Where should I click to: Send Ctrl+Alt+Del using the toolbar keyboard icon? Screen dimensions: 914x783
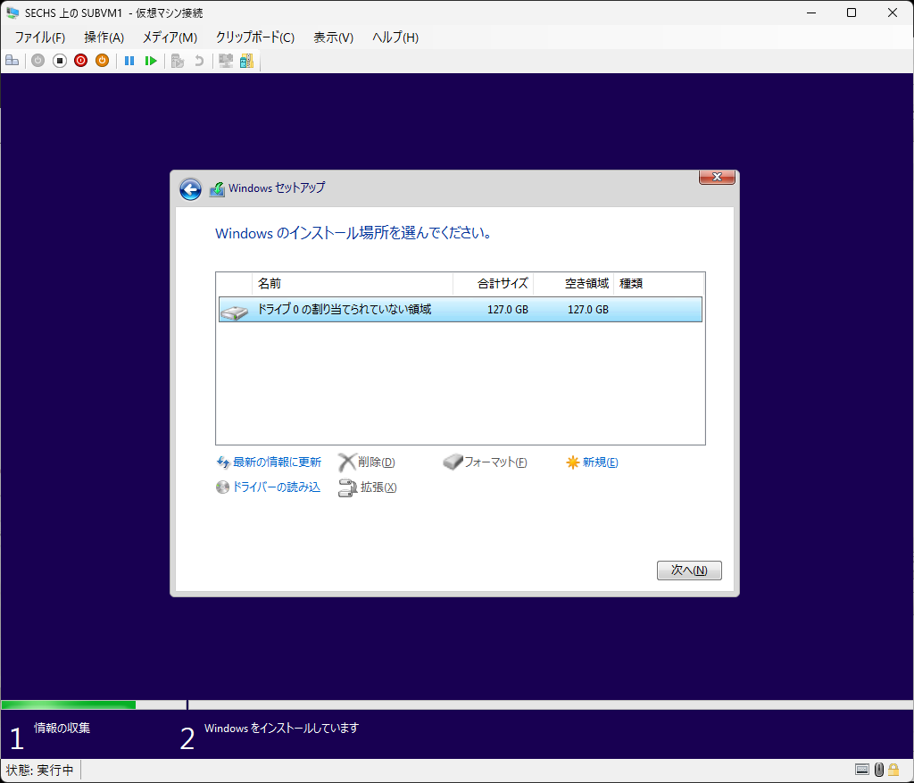pos(12,61)
